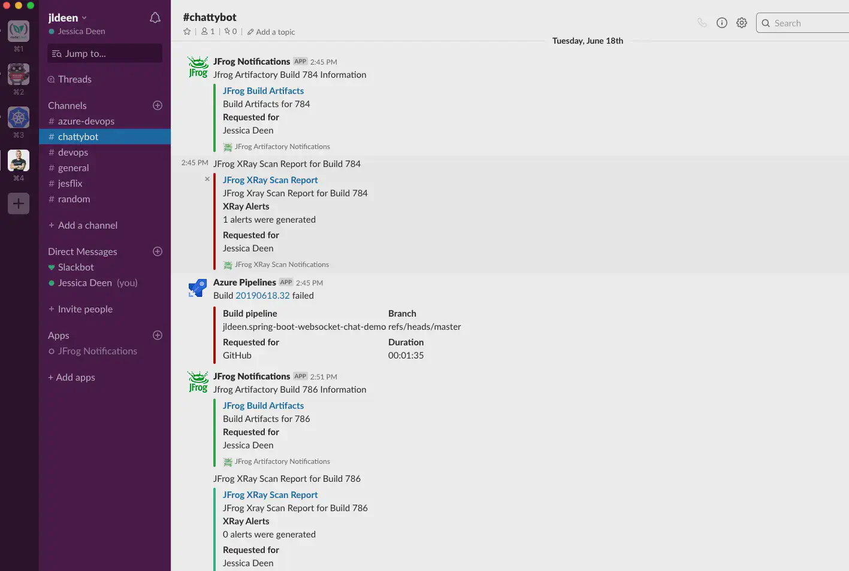
Task: Star the #chattybot channel
Action: coord(186,31)
